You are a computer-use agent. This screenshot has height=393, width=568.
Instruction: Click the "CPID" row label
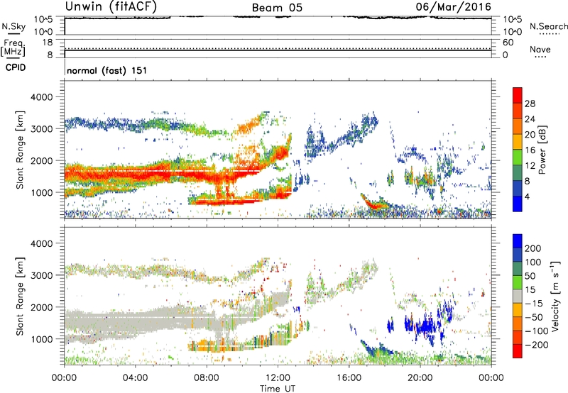coord(16,67)
